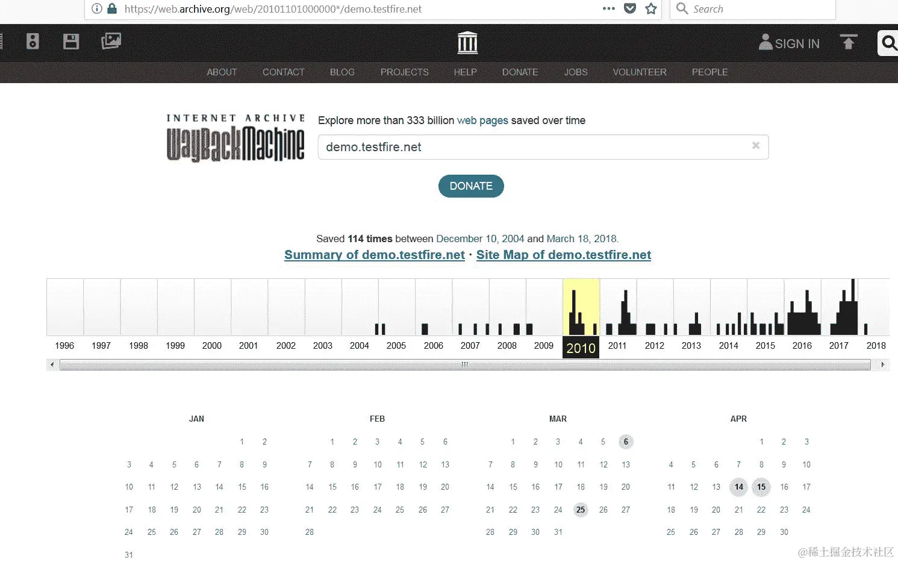898x562 pixels.
Task: Click the browser Search box
Action: coord(753,9)
